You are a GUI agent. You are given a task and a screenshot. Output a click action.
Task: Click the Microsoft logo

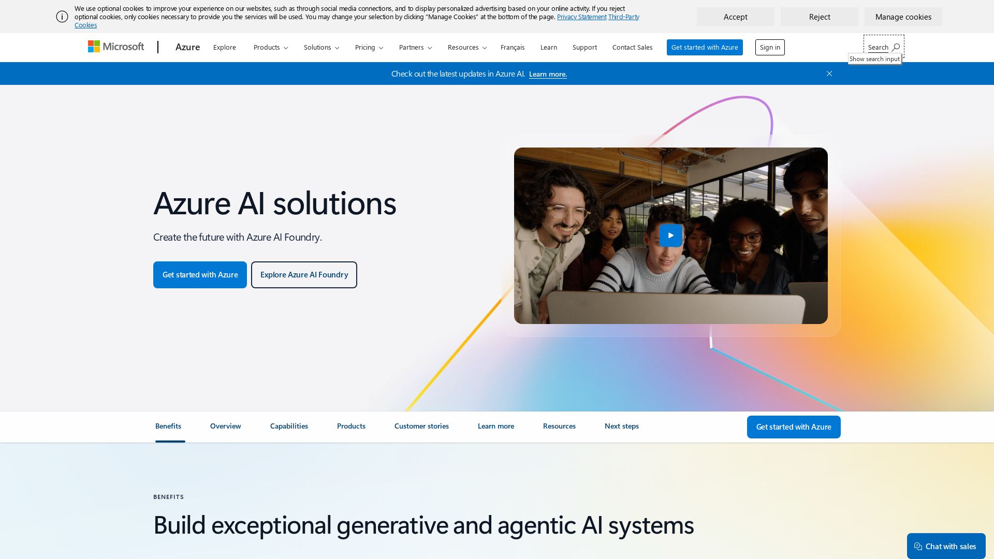click(116, 47)
